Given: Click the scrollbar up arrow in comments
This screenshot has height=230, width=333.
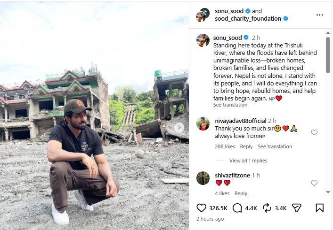Looking at the screenshot, I should click(328, 32).
